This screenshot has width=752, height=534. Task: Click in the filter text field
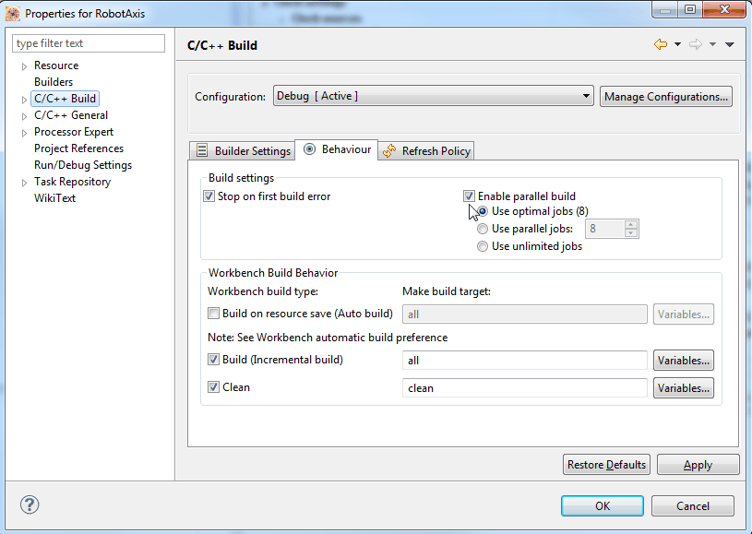click(x=89, y=43)
